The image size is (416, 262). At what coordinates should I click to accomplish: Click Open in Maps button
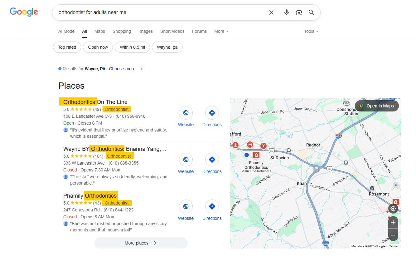click(377, 106)
